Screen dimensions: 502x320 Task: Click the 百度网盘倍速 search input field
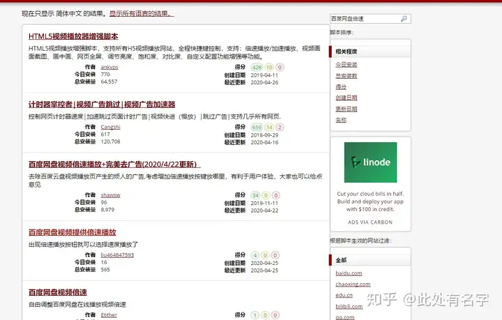[370, 19]
